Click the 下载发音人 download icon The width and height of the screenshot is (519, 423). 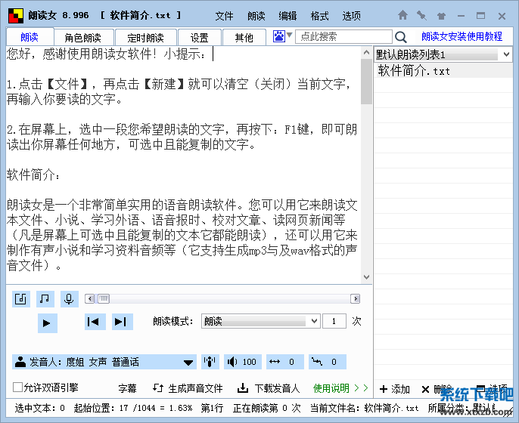243,388
